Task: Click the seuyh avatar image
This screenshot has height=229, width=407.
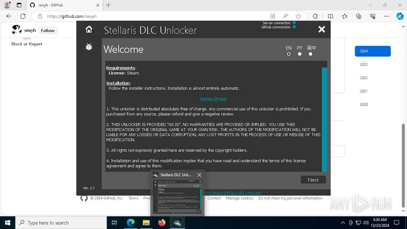Action: (17, 30)
